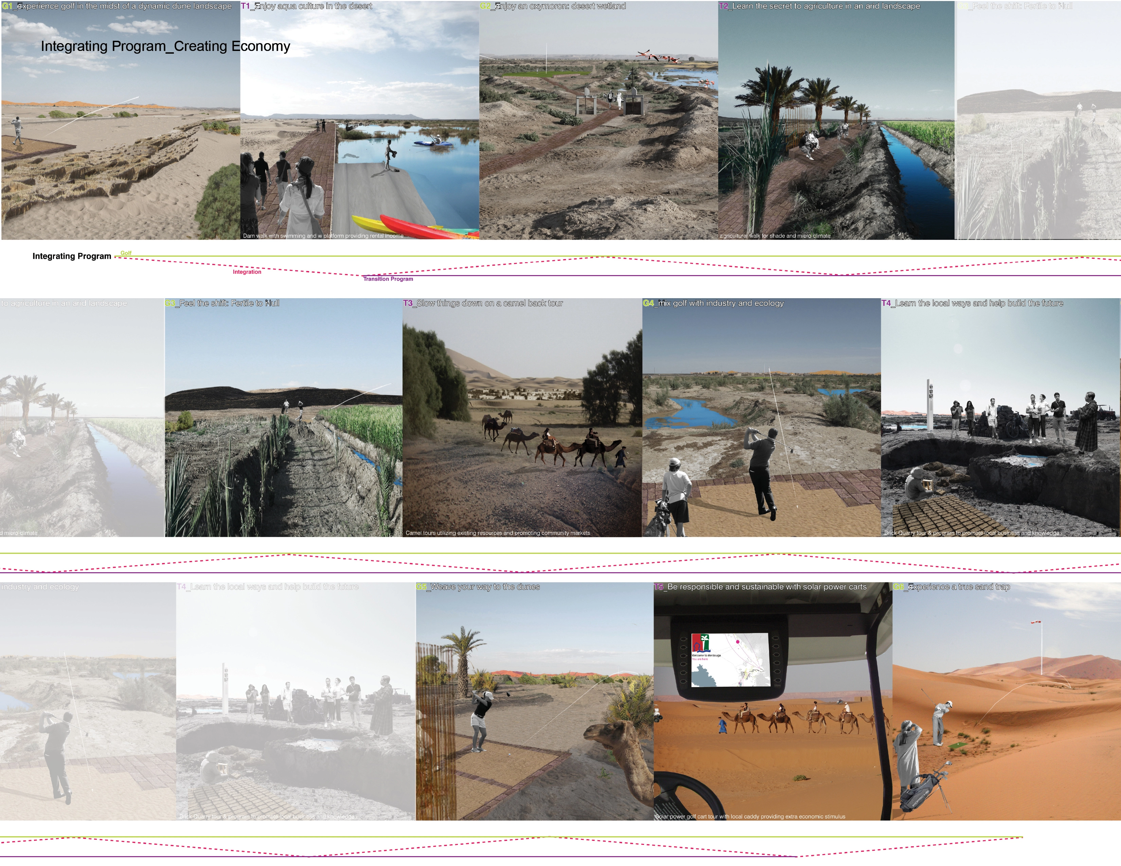Viewport: 1121px width, 866px height.
Task: Select the G3 Fertile to Null image
Action: click(x=283, y=418)
